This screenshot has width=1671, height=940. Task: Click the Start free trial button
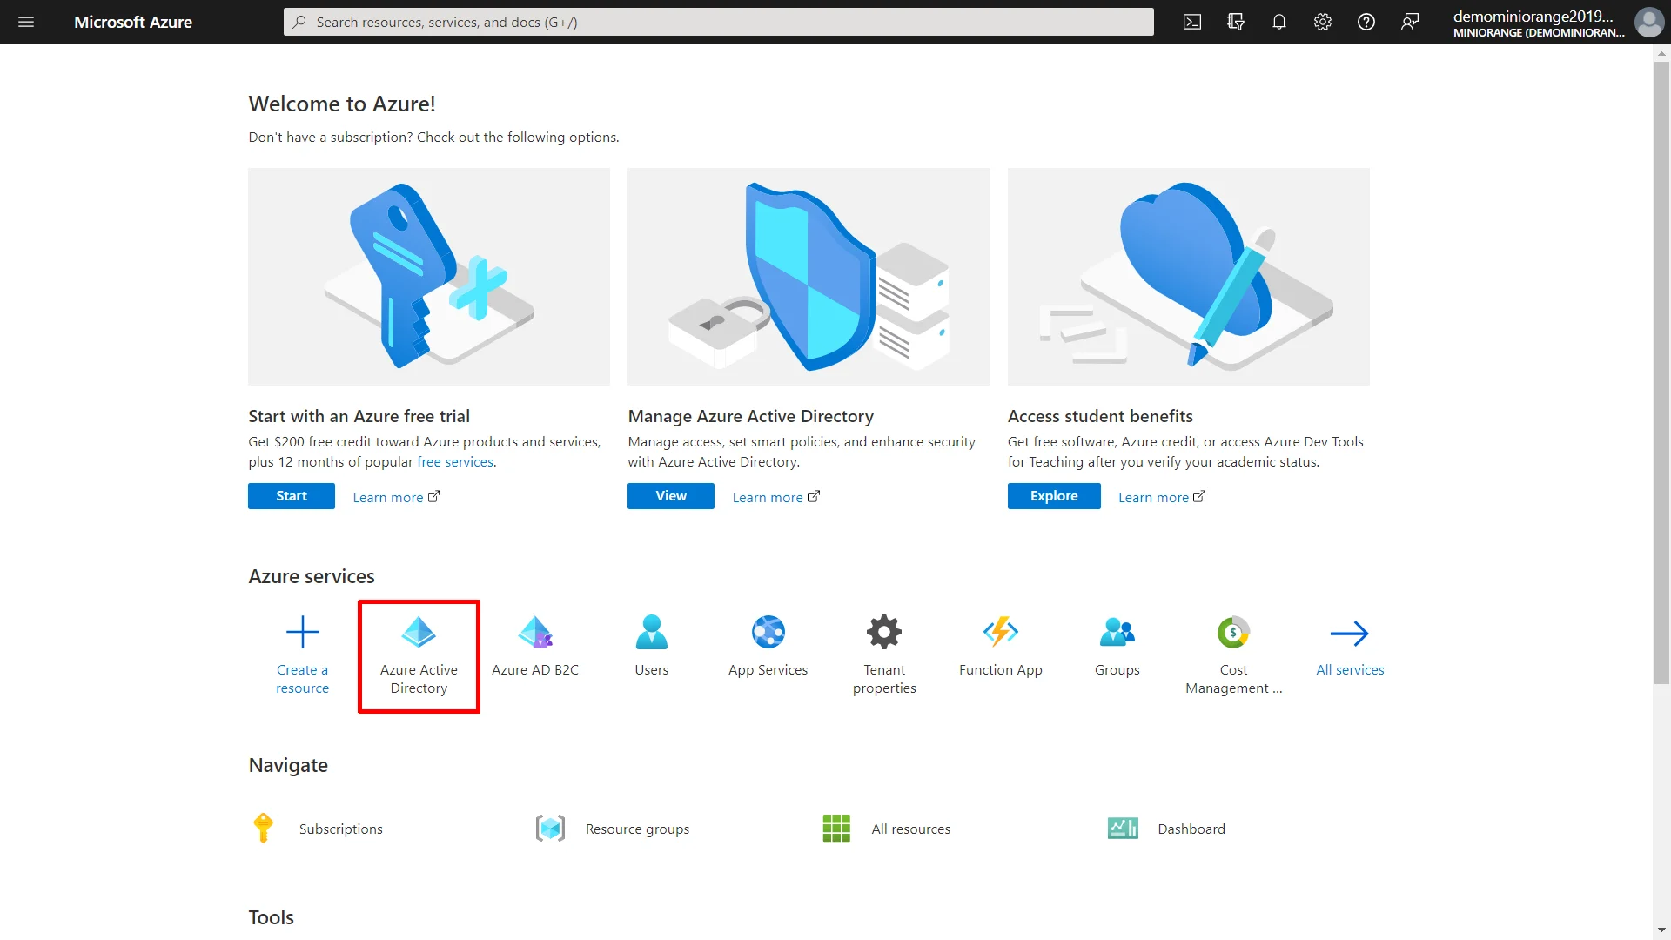[x=292, y=496]
